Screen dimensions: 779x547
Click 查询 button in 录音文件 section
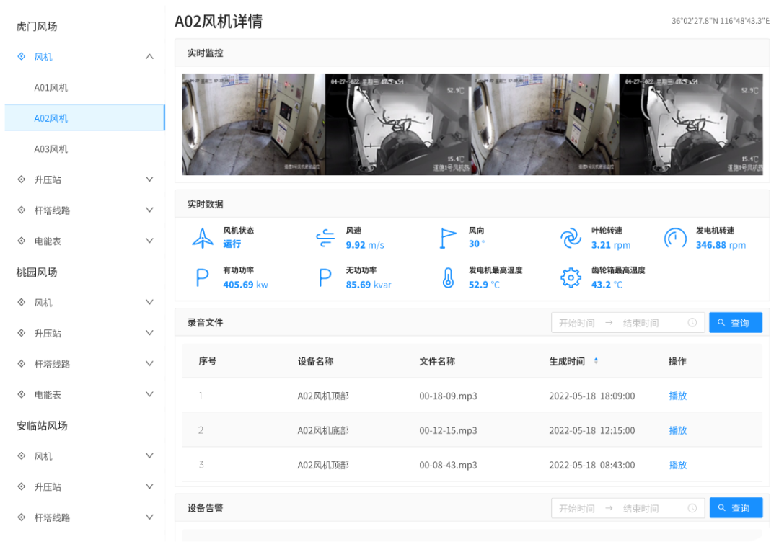(735, 323)
